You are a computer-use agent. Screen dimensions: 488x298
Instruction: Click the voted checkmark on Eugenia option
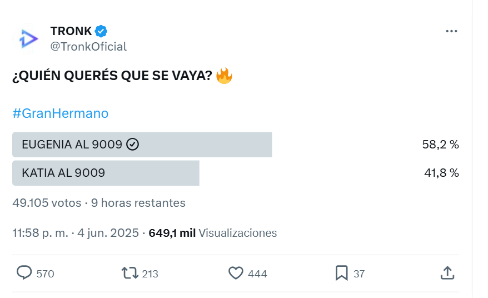coord(133,145)
